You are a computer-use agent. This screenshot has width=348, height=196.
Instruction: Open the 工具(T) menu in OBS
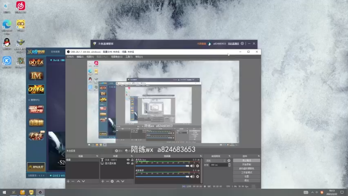click(129, 57)
